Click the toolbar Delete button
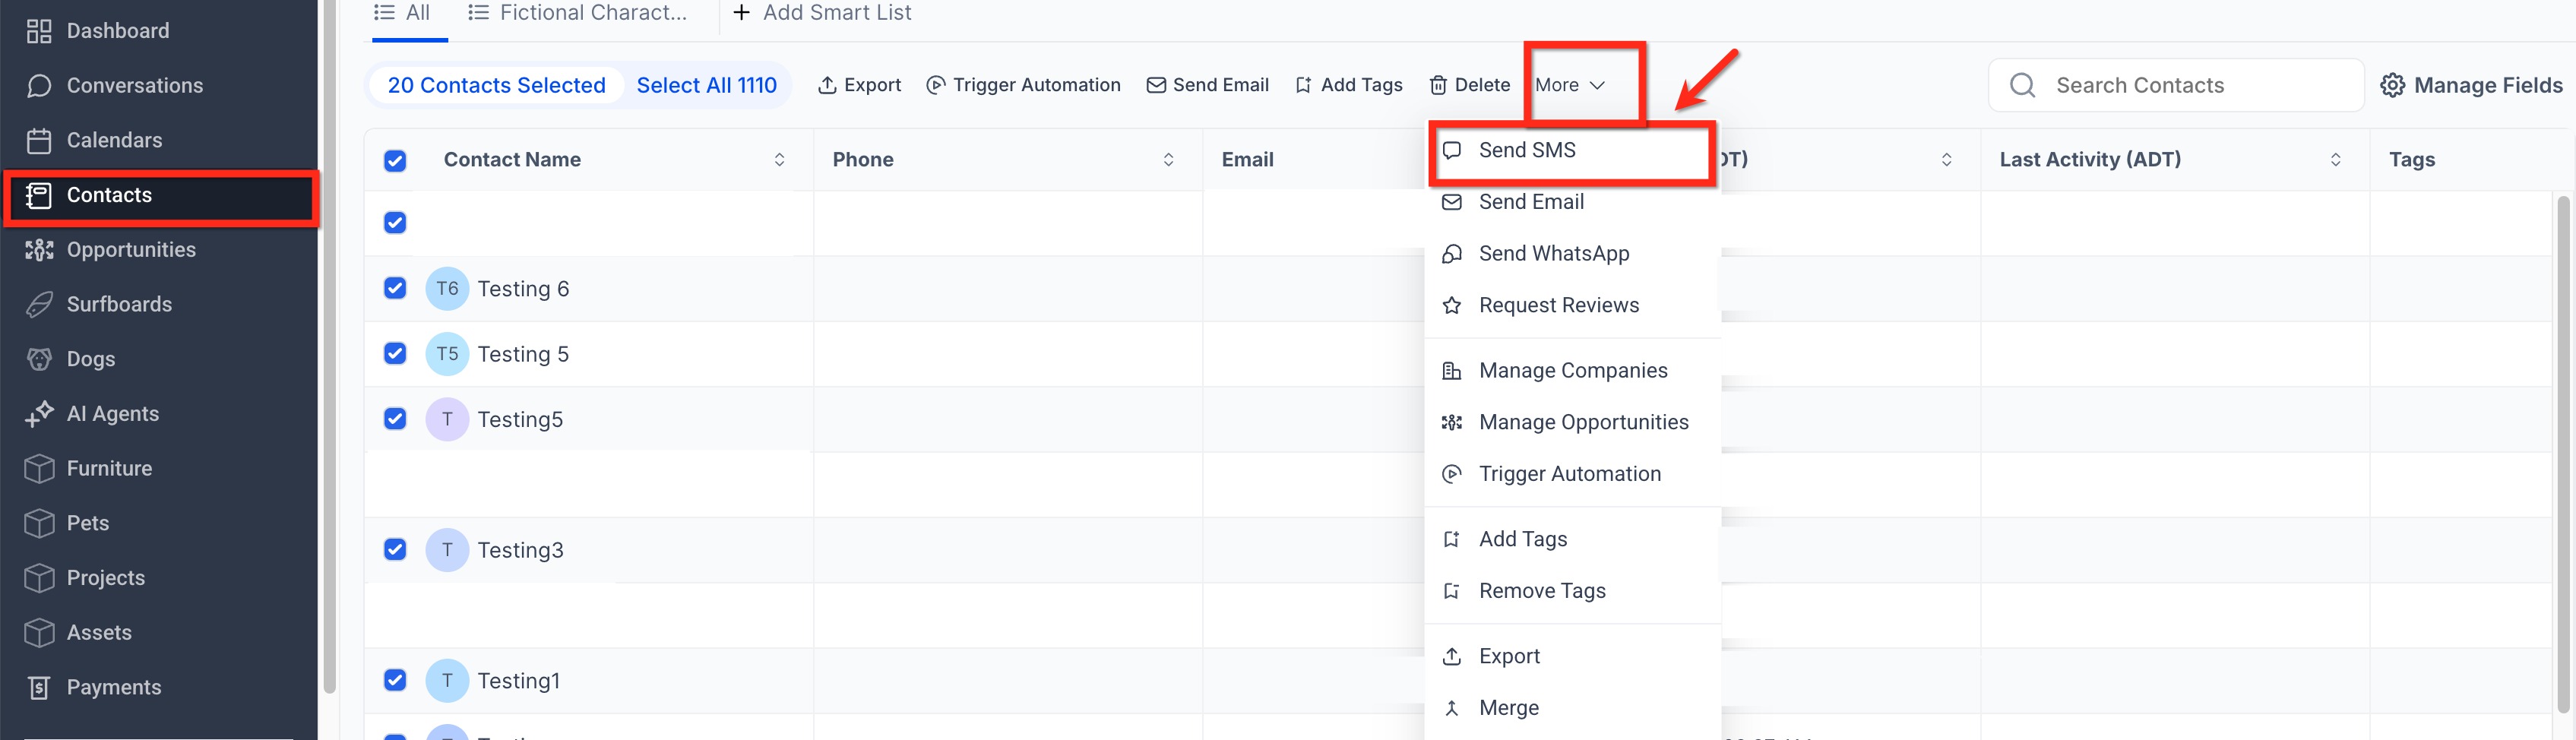The width and height of the screenshot is (2576, 740). pos(1469,86)
